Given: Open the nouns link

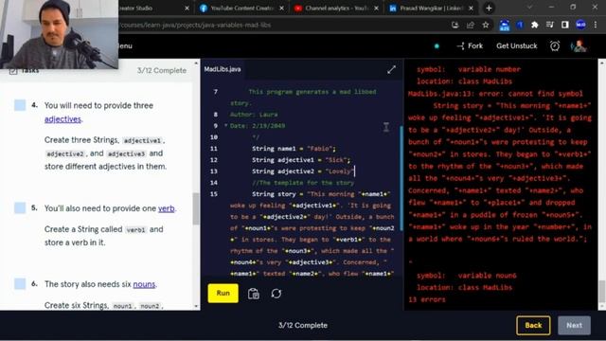Looking at the screenshot, I should 144,284.
